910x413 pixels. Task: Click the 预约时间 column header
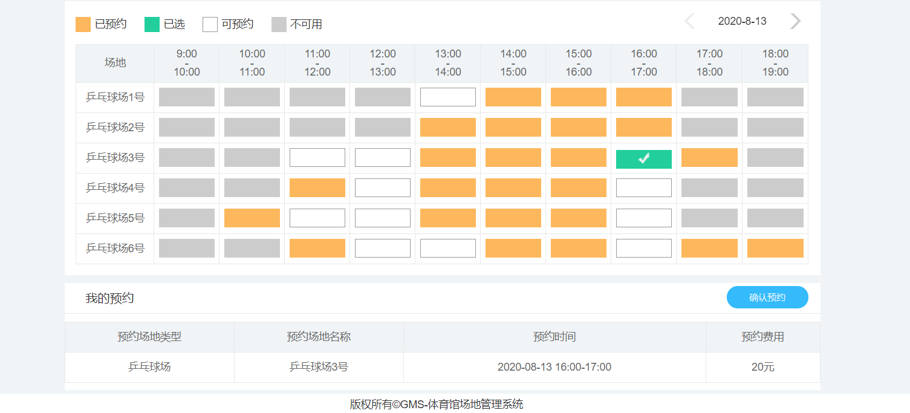(554, 337)
